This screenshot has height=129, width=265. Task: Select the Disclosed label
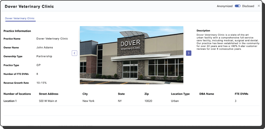(x=248, y=6)
